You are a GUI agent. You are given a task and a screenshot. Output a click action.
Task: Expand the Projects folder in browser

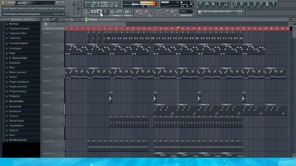tap(14, 96)
